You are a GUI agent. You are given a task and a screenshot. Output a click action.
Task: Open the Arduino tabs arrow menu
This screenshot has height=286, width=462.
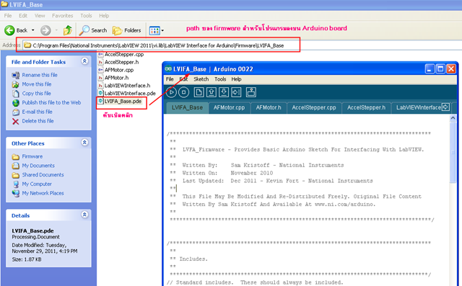(x=446, y=107)
